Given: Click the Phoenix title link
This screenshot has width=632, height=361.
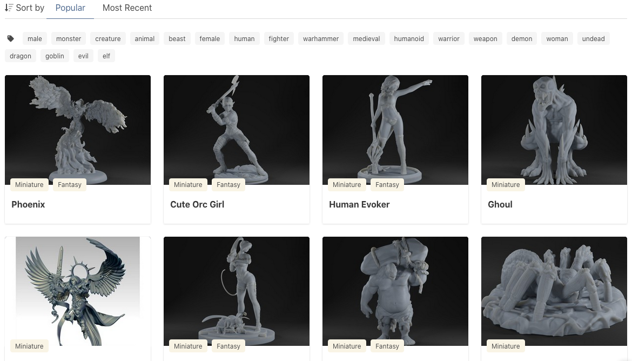Looking at the screenshot, I should [28, 204].
